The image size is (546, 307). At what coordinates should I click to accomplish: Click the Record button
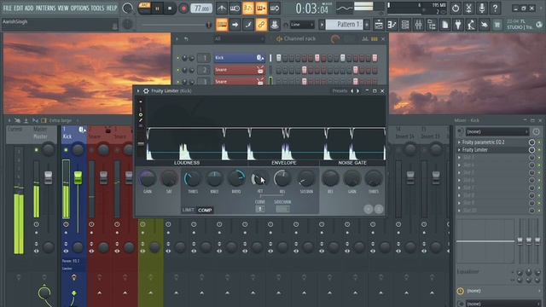(183, 9)
